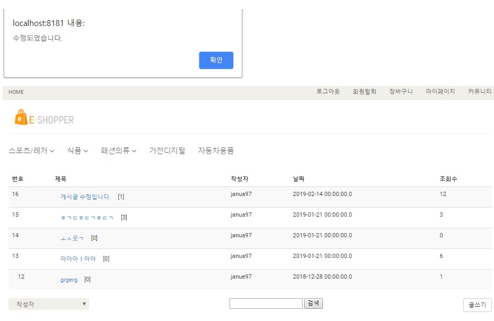Click view count 12 in row 16
Image resolution: width=494 pixels, height=321 pixels.
point(443,194)
